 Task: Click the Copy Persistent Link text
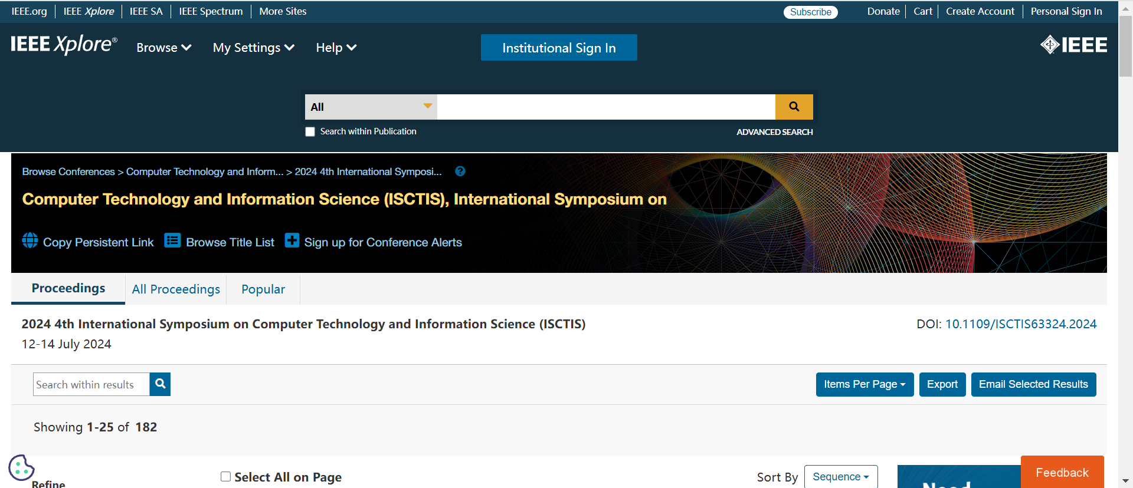click(x=98, y=242)
